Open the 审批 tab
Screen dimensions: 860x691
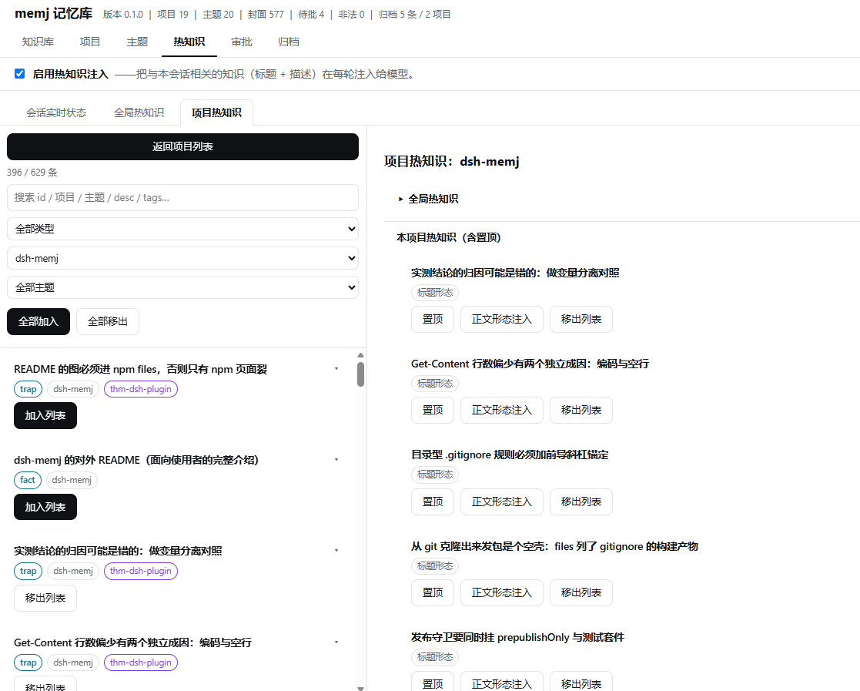(x=242, y=42)
